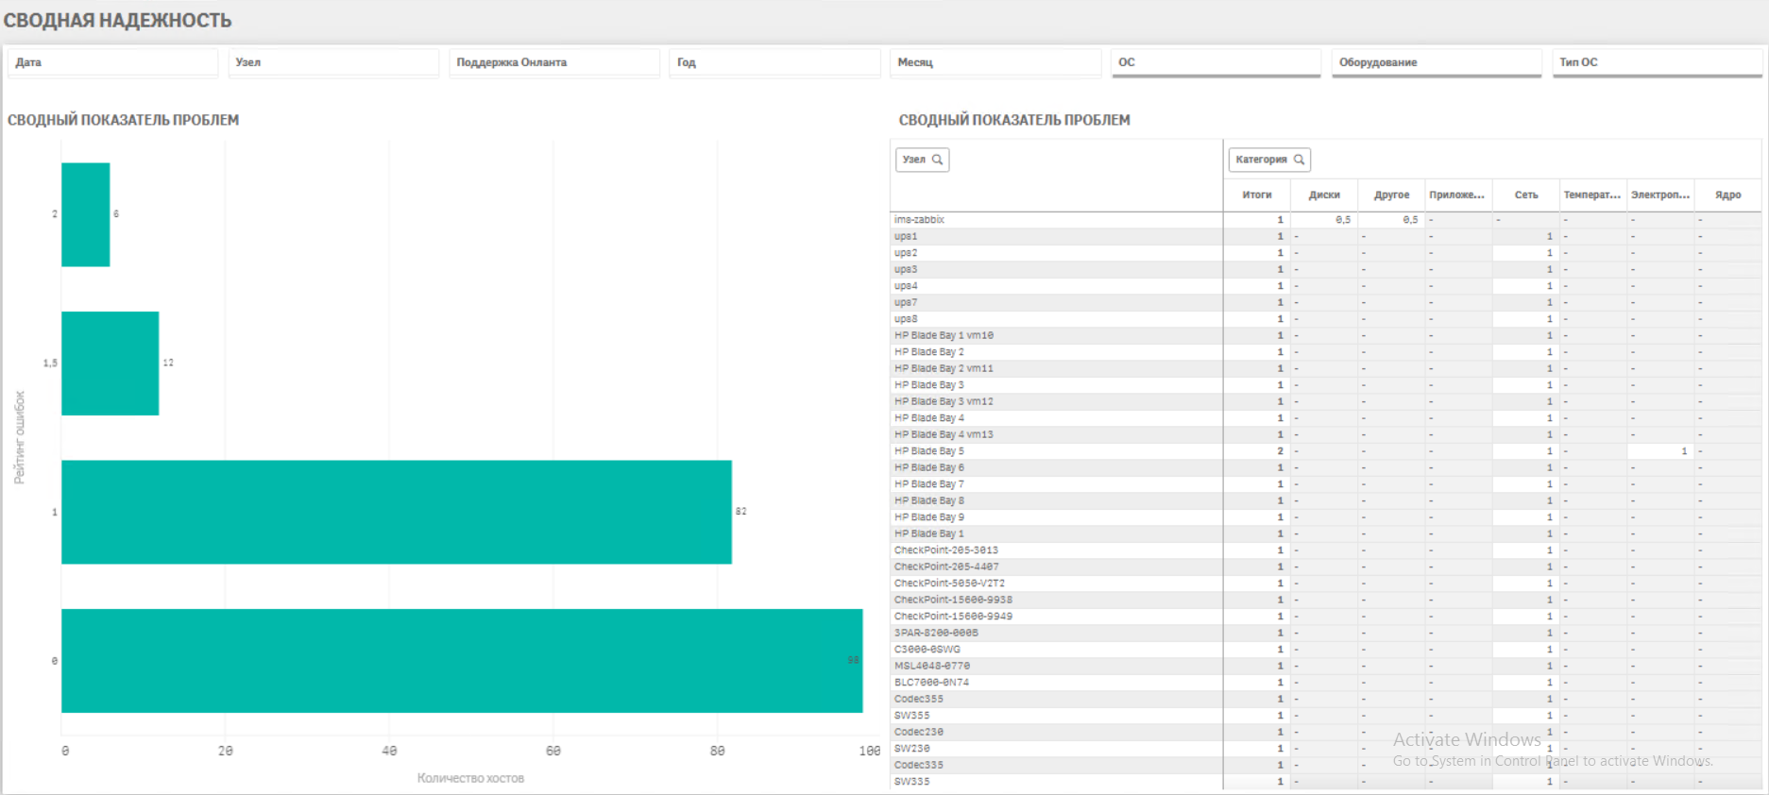Select the C3000-0SWG row
This screenshot has height=795, width=1769.
pos(1056,650)
